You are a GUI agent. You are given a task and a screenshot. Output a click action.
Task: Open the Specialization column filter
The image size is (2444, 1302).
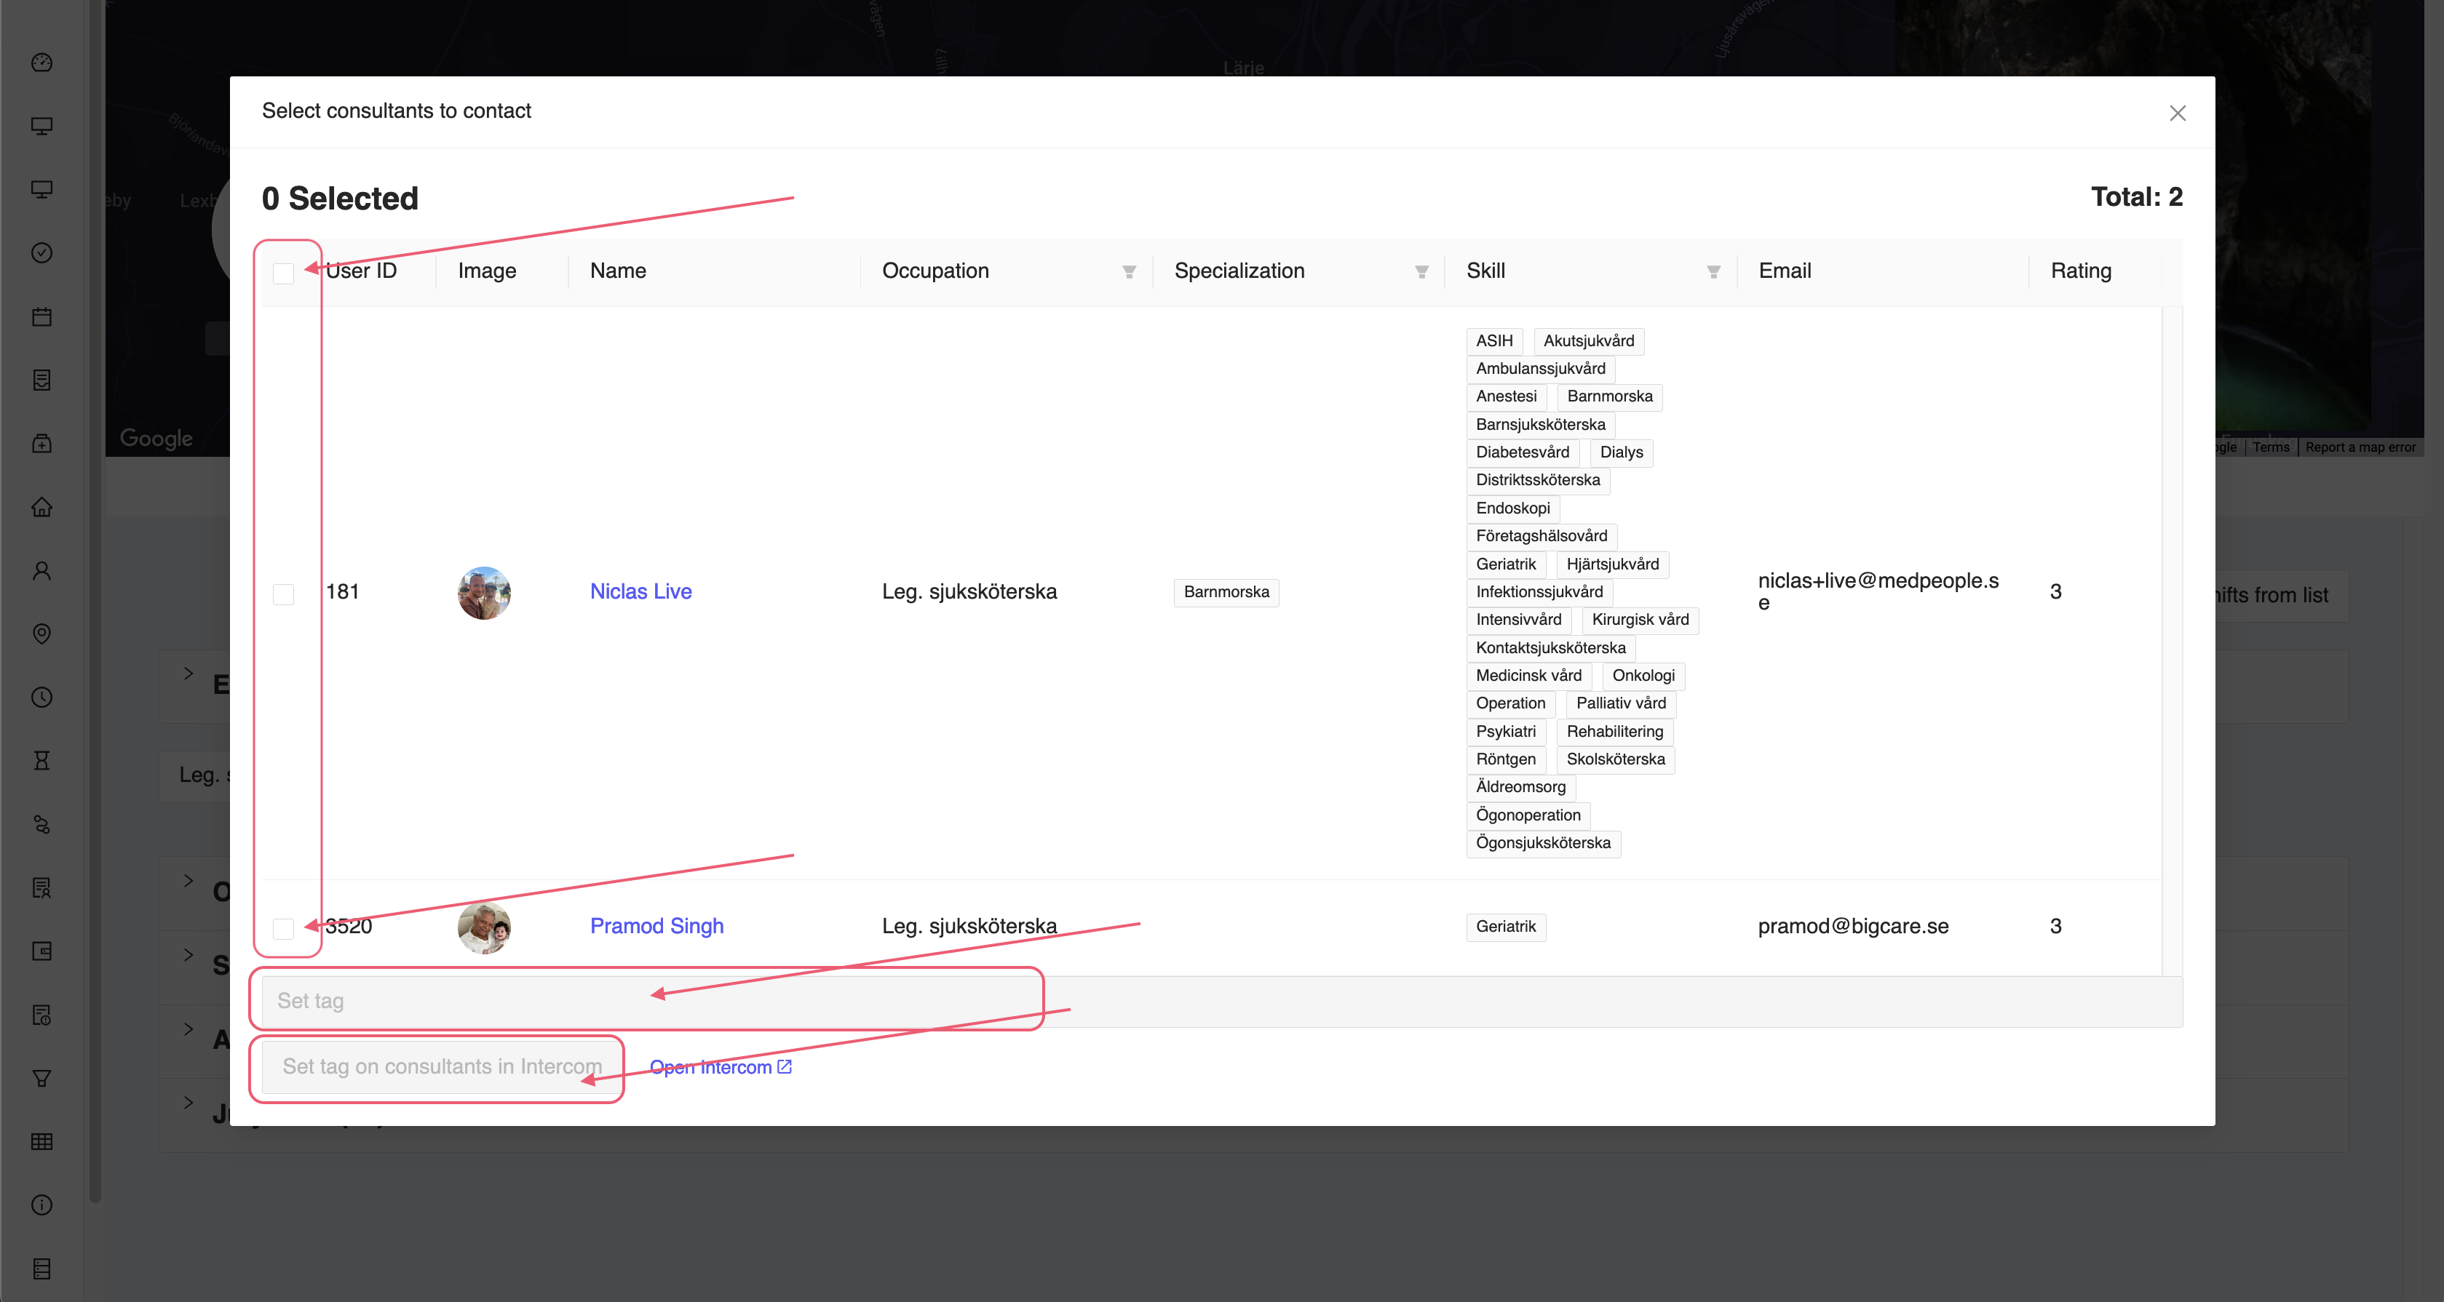click(x=1421, y=272)
